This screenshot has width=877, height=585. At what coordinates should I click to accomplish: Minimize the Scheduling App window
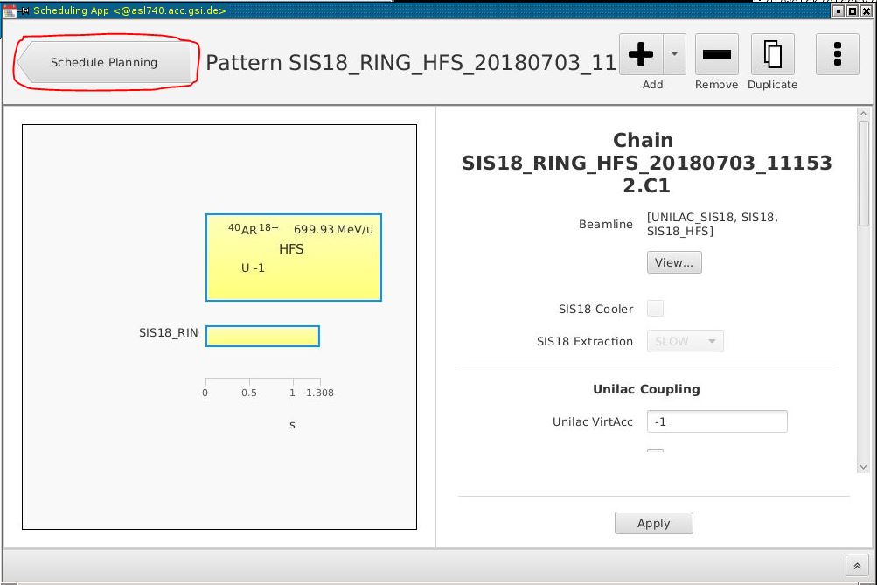click(838, 10)
